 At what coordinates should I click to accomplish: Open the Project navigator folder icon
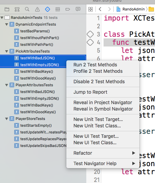click(7, 9)
